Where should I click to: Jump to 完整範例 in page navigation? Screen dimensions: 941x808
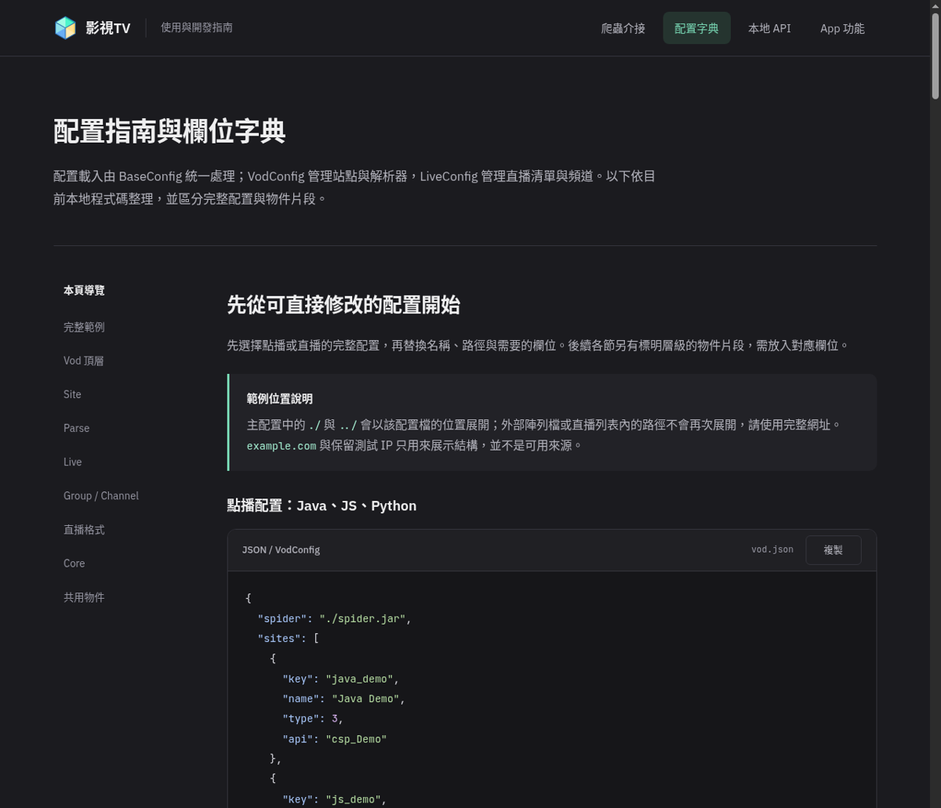(84, 327)
